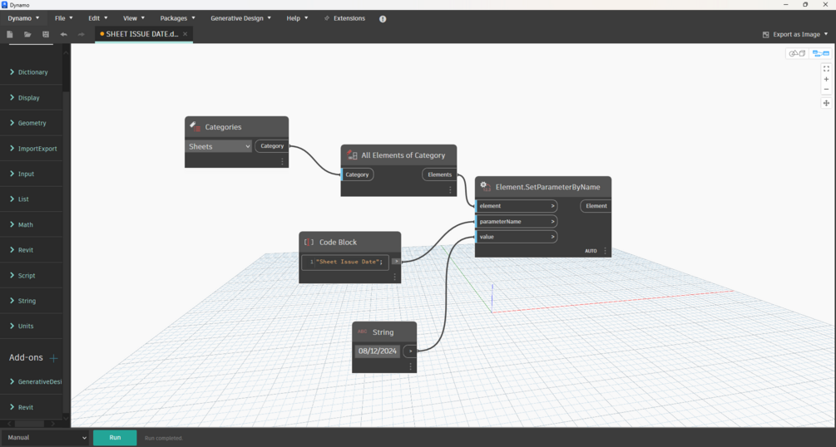Click the Code Block bracket icon
This screenshot has height=447, width=836.
point(309,242)
